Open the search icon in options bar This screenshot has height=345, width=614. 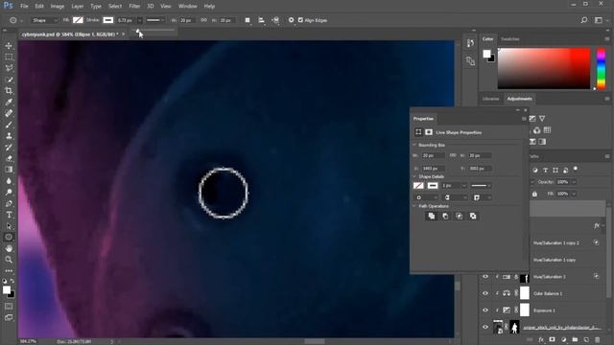(584, 20)
